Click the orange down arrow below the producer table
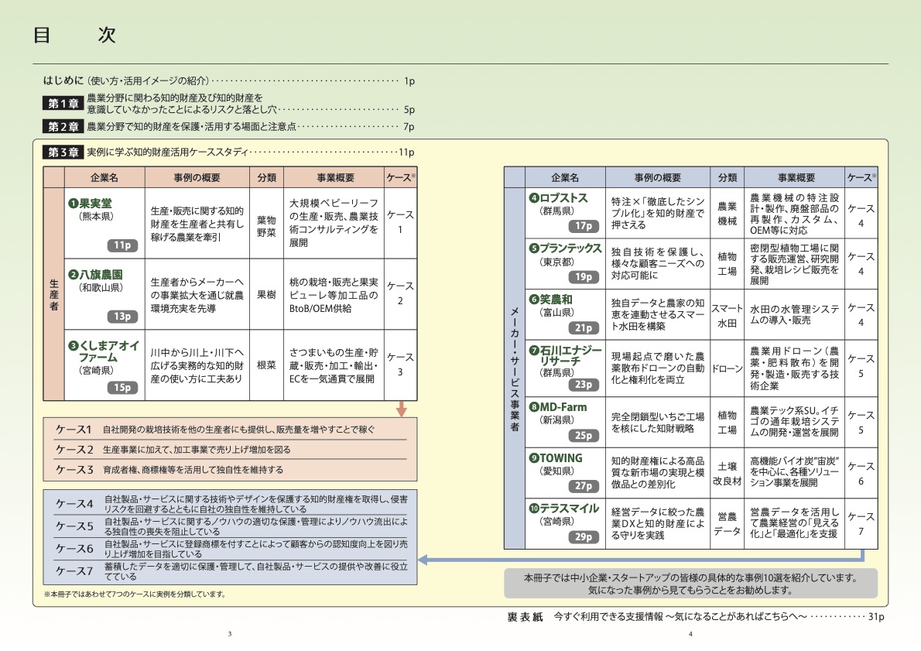This screenshot has width=921, height=651. (402, 409)
